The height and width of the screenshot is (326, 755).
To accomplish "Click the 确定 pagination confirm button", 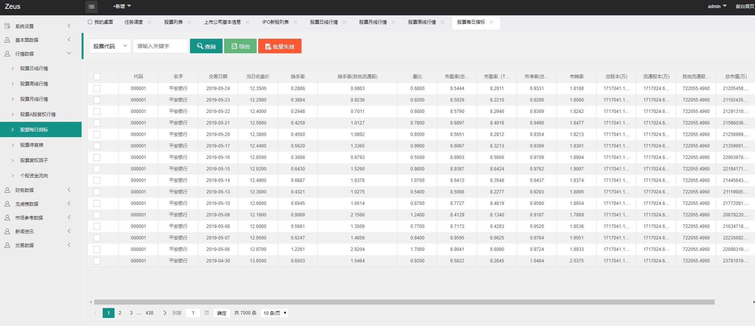I will click(222, 313).
